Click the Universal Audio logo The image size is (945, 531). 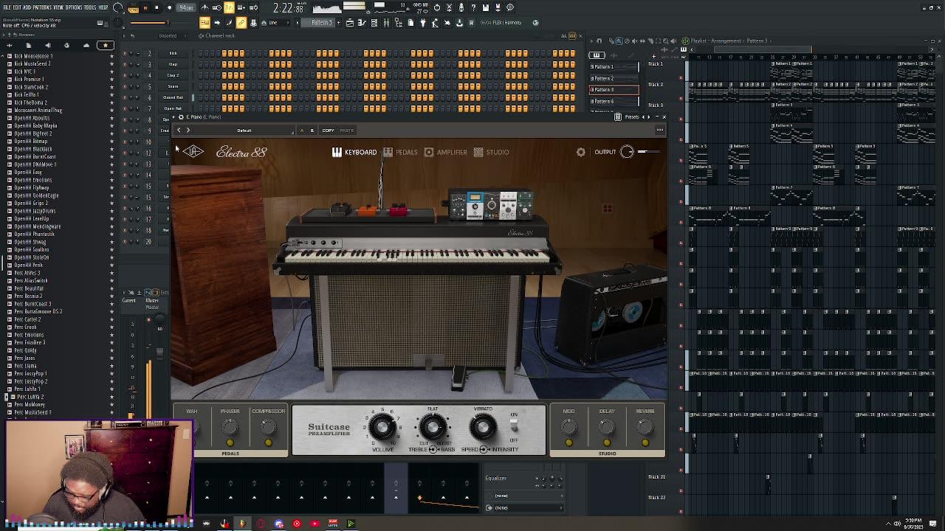point(193,152)
